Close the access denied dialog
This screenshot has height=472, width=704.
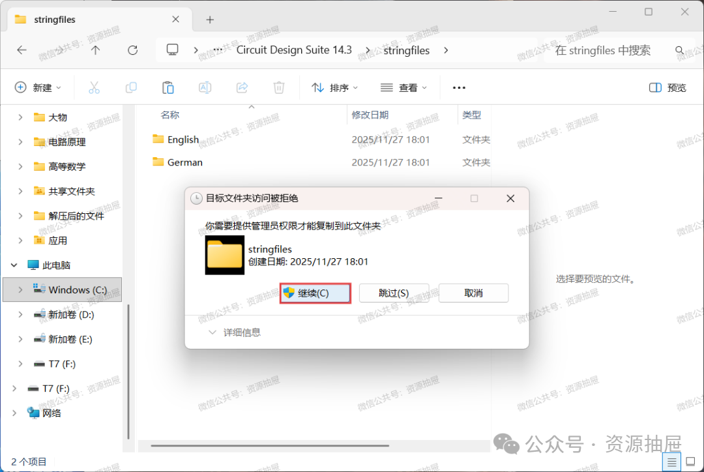[x=510, y=198]
